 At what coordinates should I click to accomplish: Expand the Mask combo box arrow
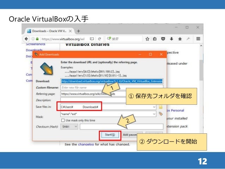[x=154, y=114]
